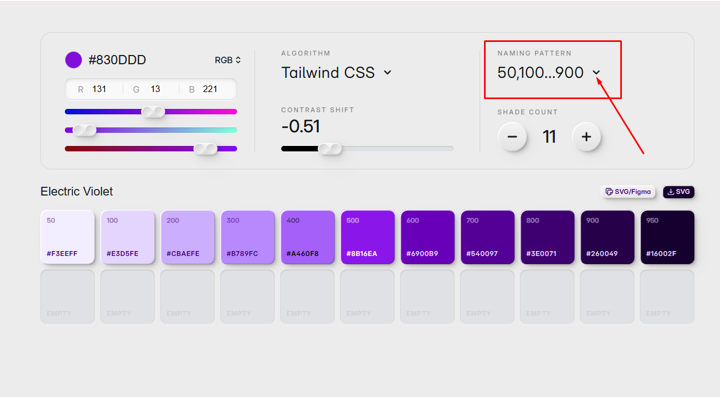Viewport: 720px width, 397px height.
Task: Decrease shade count with minus button
Action: [x=512, y=137]
